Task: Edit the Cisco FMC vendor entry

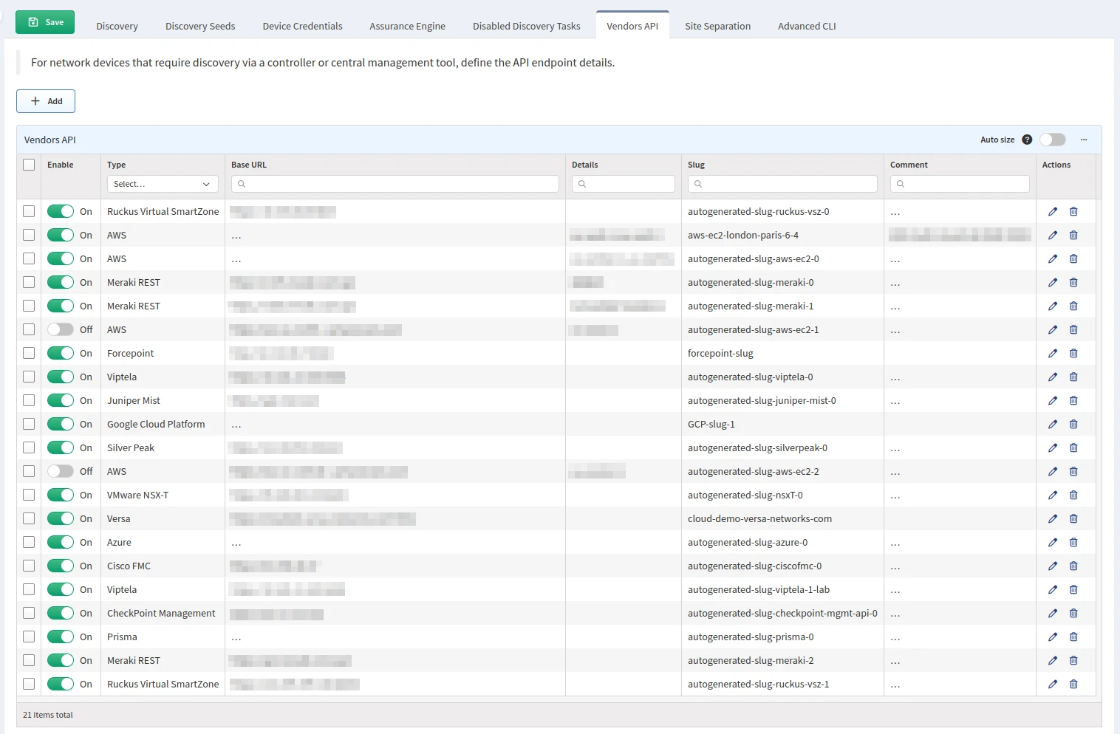Action: (1052, 566)
